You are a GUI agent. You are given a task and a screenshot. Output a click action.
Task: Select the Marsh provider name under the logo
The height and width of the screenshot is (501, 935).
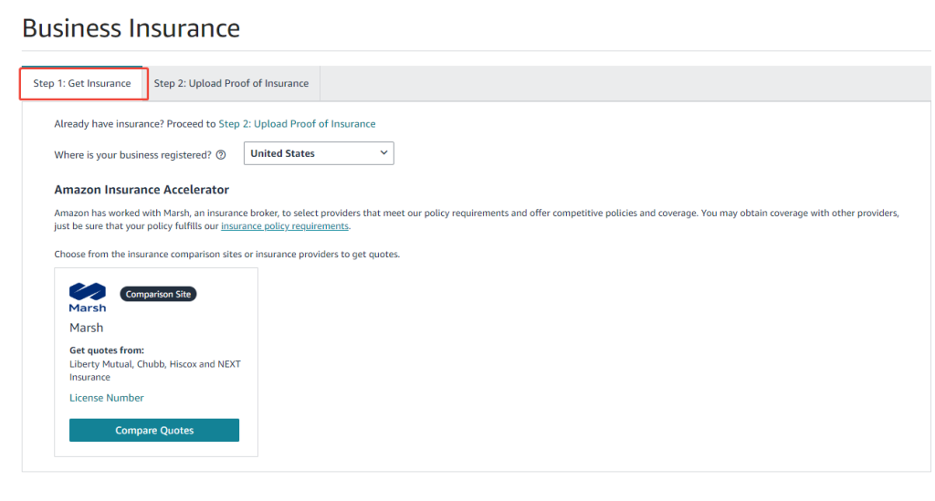(87, 328)
